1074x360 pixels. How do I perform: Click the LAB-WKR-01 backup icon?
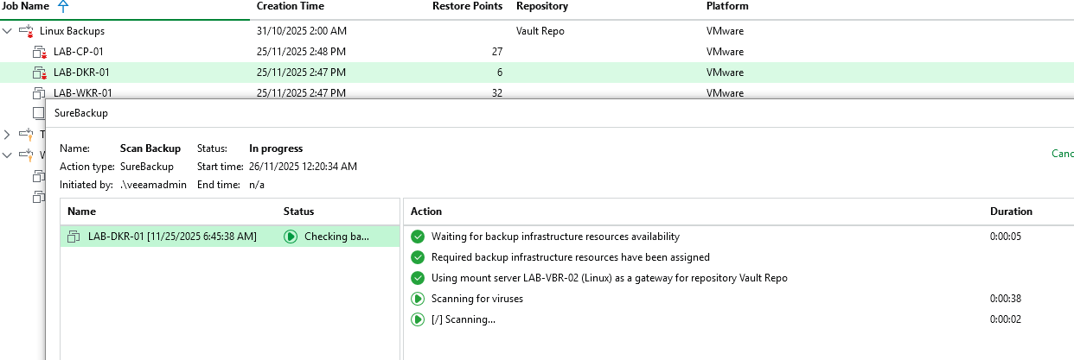click(39, 92)
